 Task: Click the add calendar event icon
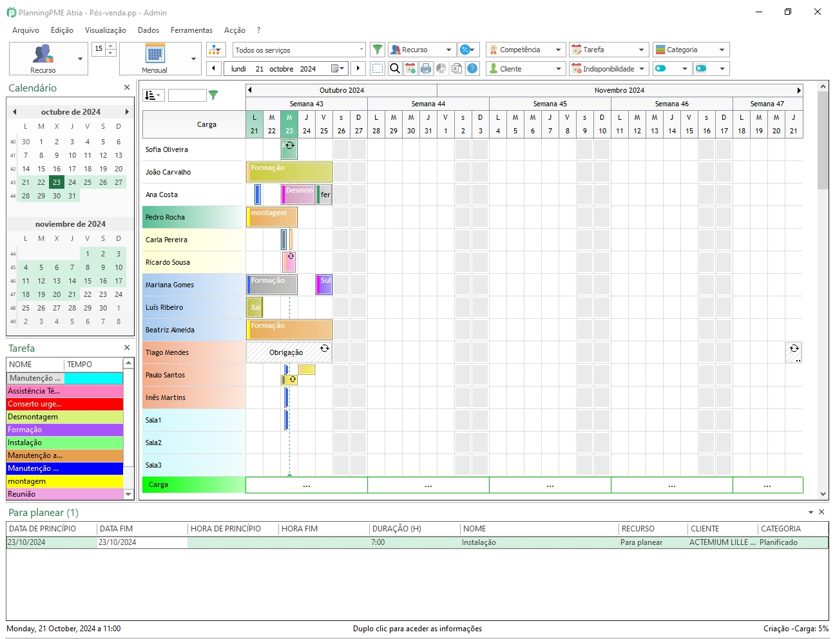point(410,68)
